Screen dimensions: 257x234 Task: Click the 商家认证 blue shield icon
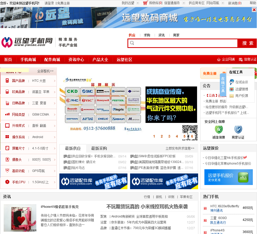[238, 129]
